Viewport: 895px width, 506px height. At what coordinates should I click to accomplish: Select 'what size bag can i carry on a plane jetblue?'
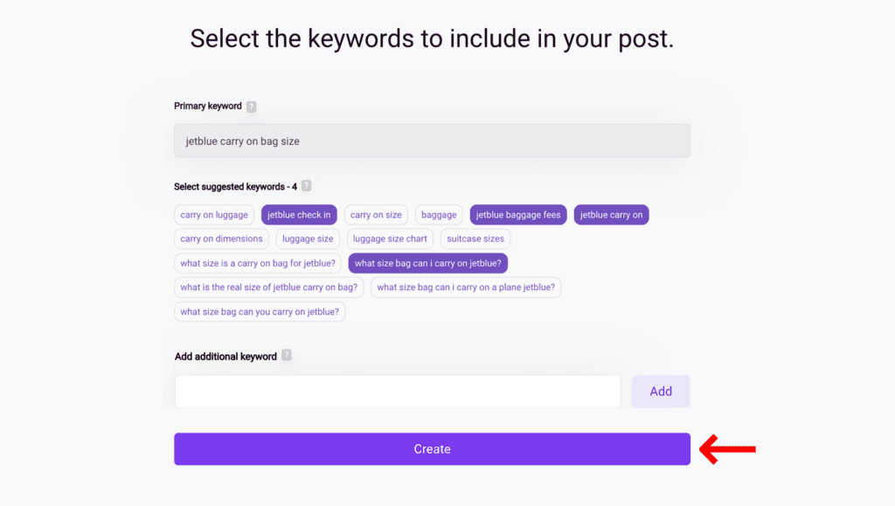466,287
